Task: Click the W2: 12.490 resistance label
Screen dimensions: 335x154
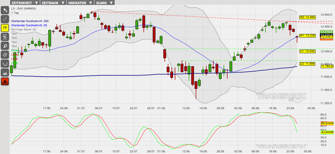Action: [307, 17]
